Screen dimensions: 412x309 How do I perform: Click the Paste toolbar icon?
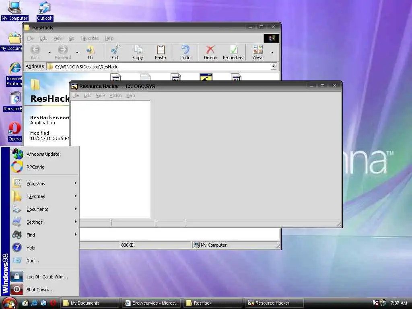pos(160,52)
